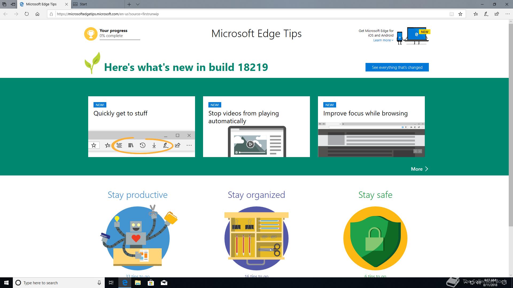The height and width of the screenshot is (288, 513).
Task: Click the Set tabs aside icon
Action: [13, 4]
